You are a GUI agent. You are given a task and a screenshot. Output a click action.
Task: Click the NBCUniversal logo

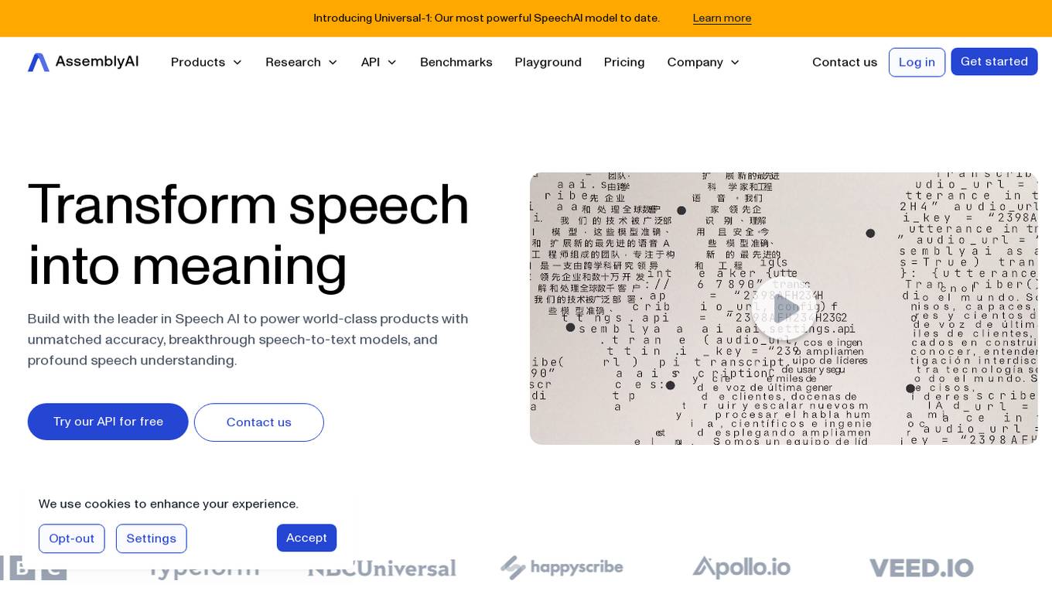[382, 569]
